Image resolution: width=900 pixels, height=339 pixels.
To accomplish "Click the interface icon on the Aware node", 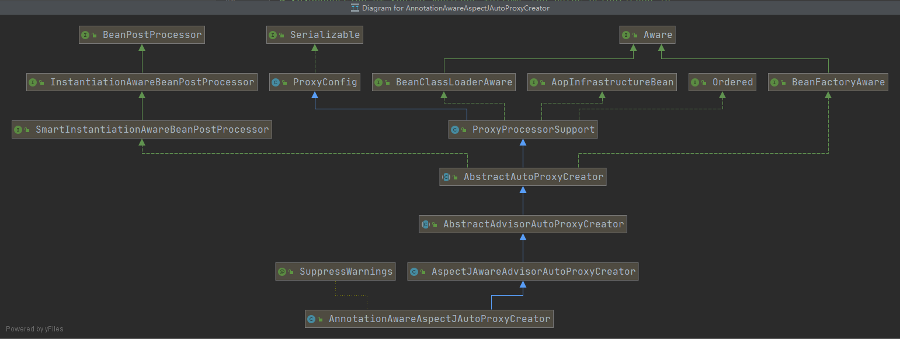I will coord(627,35).
